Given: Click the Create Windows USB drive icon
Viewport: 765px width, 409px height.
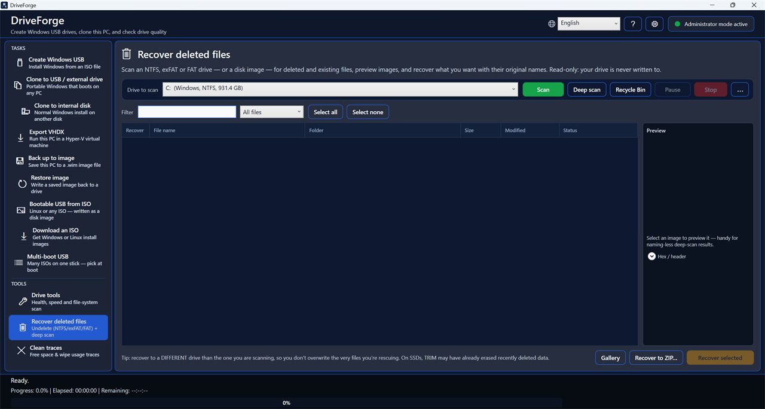Looking at the screenshot, I should [20, 63].
